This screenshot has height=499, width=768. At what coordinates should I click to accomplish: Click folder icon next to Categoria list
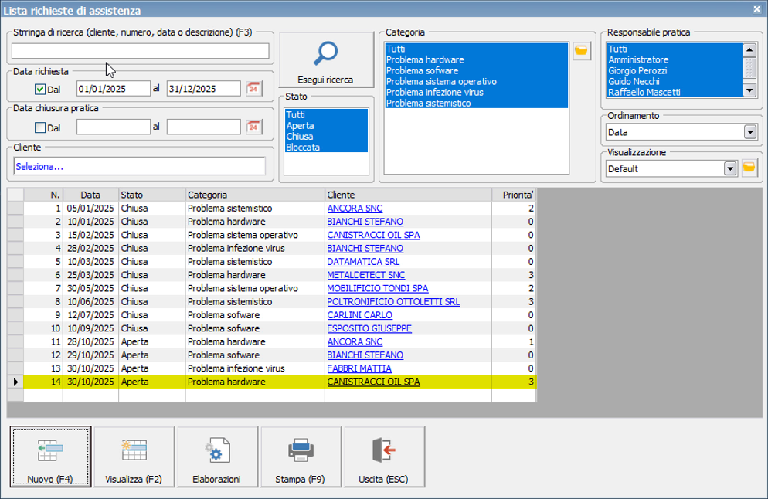click(581, 52)
